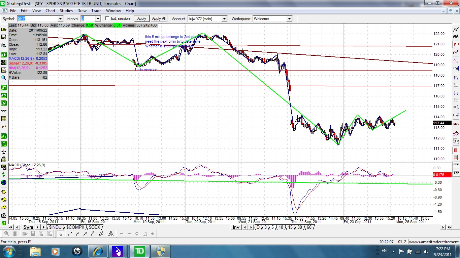
Task: Click the 'this 5 min up belongs' chart annotation
Action: [172, 37]
